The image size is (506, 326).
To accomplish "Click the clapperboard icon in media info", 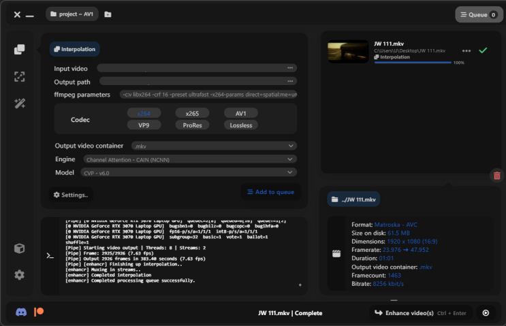I will 336,253.
